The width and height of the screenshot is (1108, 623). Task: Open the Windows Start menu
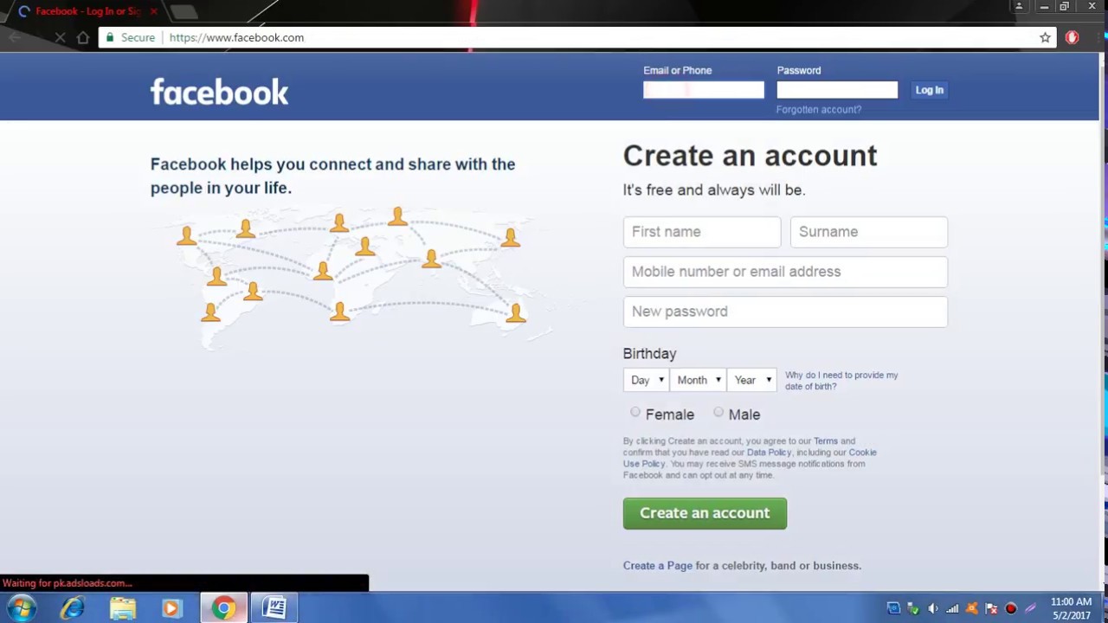click(x=21, y=608)
